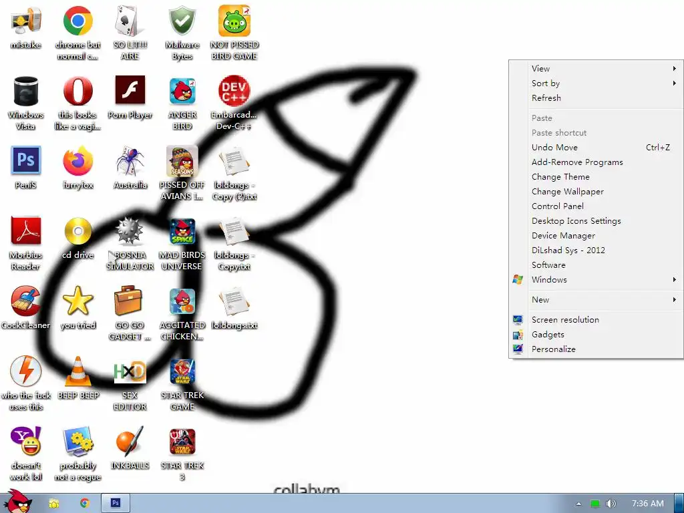Click the Angry Bird Start button
The image size is (684, 513).
click(x=17, y=501)
